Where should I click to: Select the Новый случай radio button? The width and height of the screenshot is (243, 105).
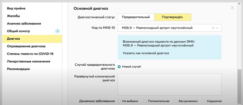click(119, 67)
